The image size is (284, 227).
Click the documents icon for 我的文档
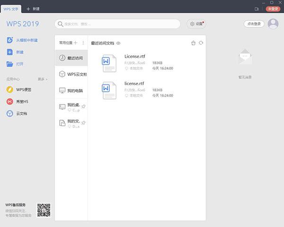point(62,123)
